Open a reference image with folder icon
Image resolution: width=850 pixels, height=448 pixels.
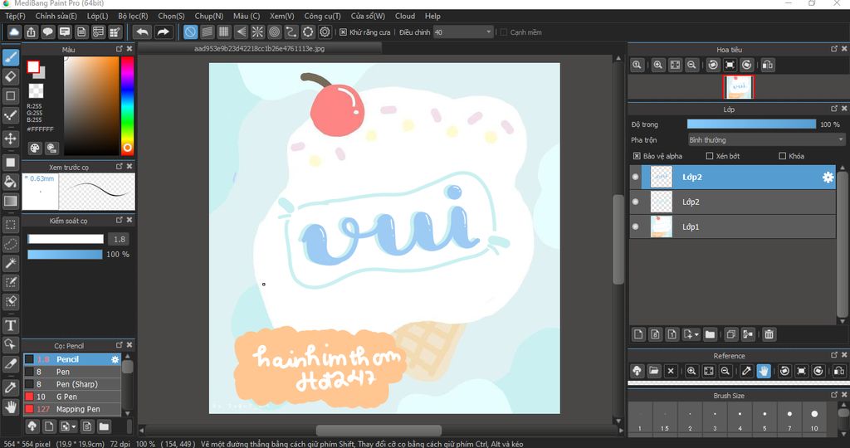click(x=654, y=371)
